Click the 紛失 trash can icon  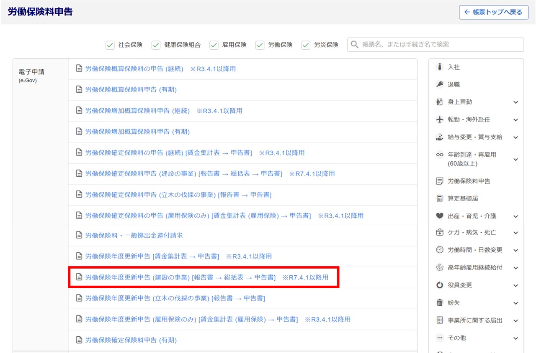439,302
